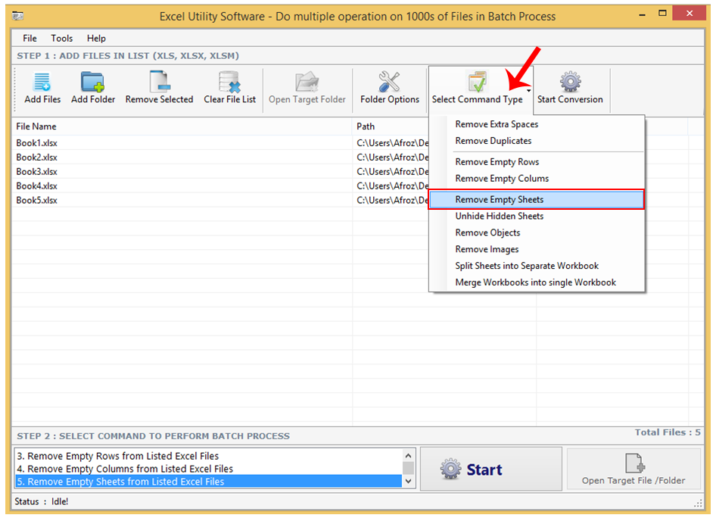
Task: Click the Add Files toolbar icon
Action: (x=42, y=83)
